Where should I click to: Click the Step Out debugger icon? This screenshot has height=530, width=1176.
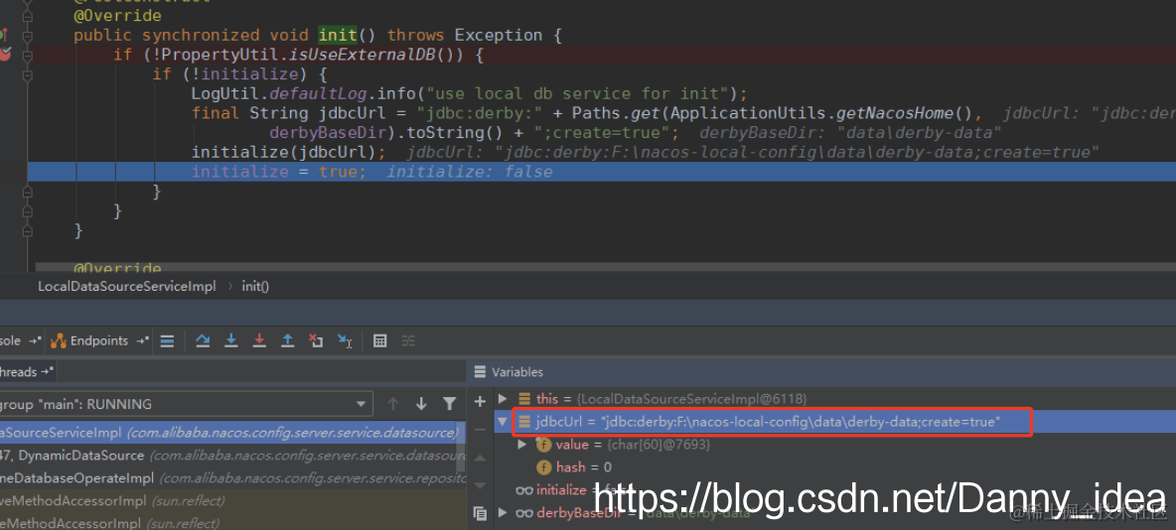(x=287, y=341)
